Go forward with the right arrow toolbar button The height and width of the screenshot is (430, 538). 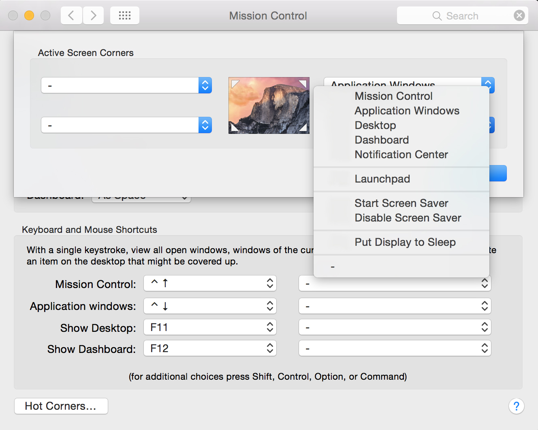(94, 15)
